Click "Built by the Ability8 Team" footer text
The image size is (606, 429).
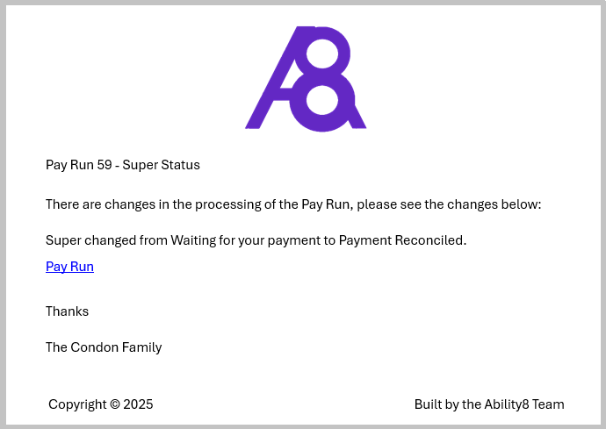(x=489, y=404)
